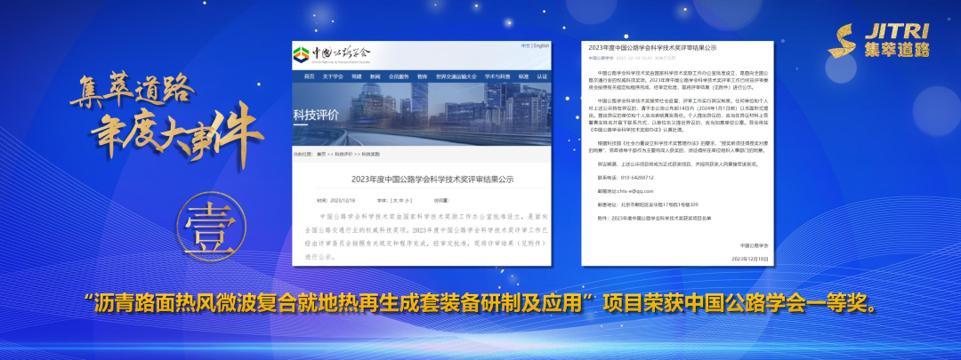
Task: Click 首页 in the breadcrumb
Action: pyautogui.click(x=321, y=155)
